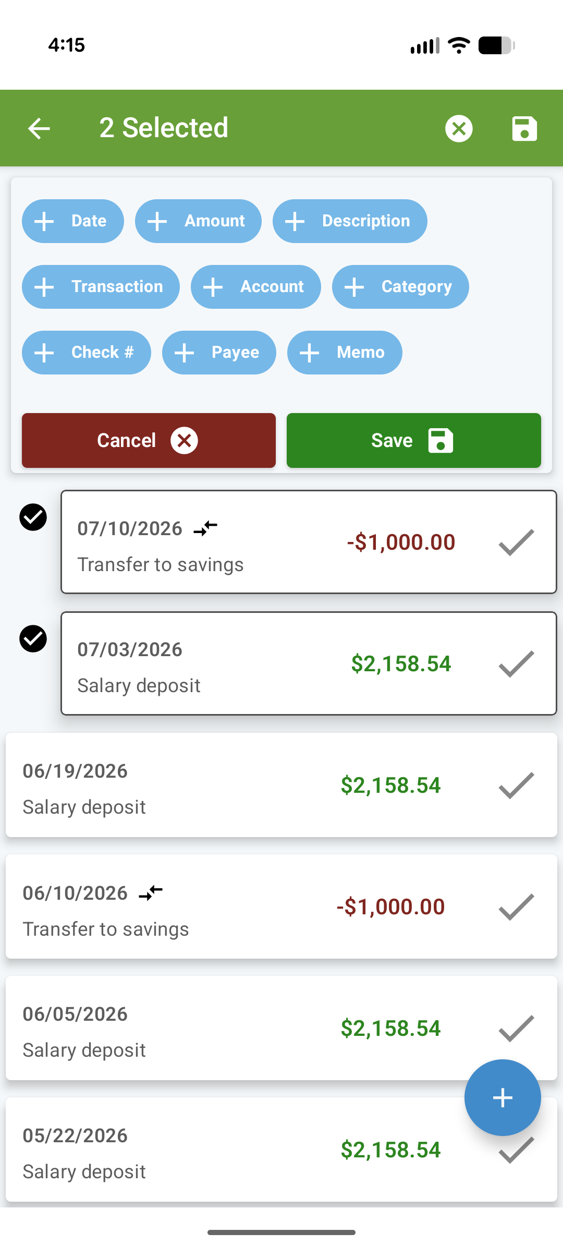
Task: Toggle cleared checkmark on 06/05/2026 salary deposit
Action: (516, 1028)
